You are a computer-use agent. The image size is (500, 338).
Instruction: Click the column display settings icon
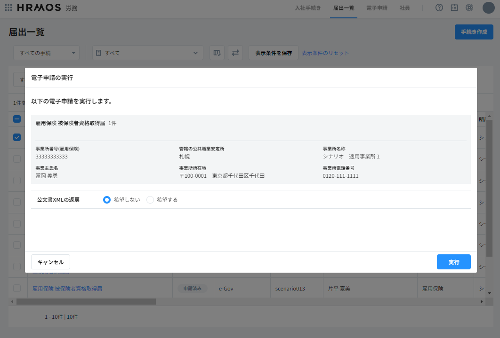tap(217, 53)
